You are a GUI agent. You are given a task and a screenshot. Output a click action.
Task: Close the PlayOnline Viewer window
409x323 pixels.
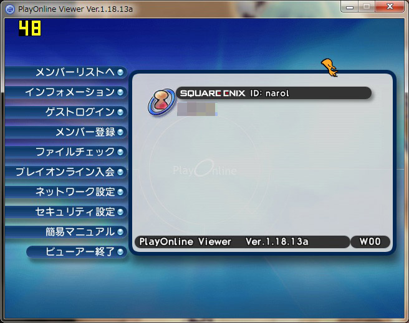(390, 7)
